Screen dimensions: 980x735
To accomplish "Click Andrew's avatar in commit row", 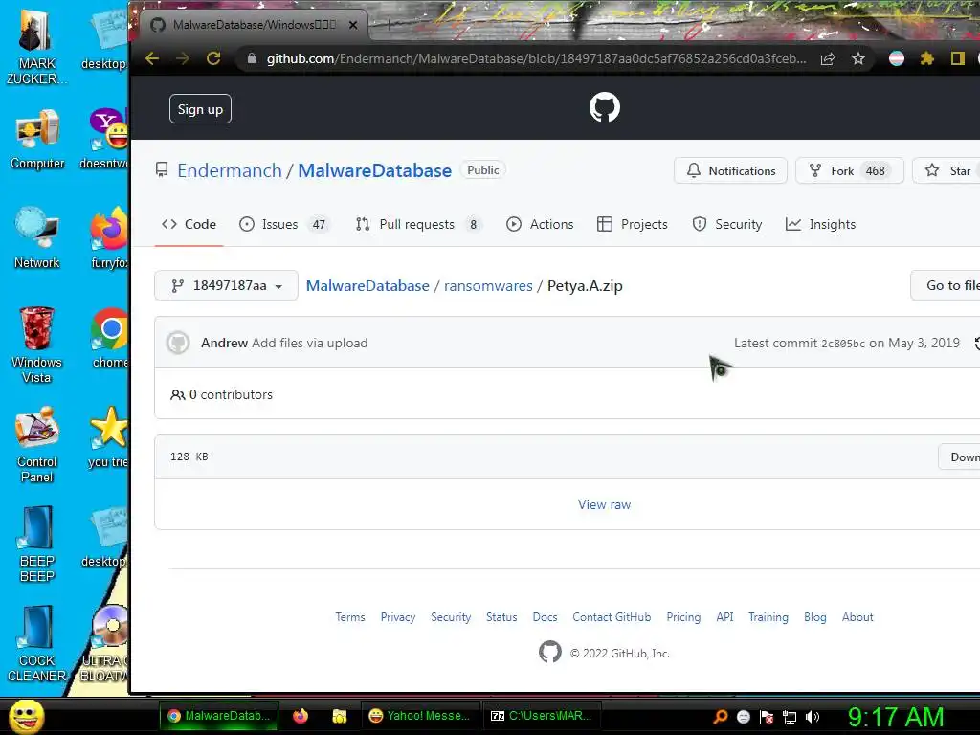I will pyautogui.click(x=178, y=343).
